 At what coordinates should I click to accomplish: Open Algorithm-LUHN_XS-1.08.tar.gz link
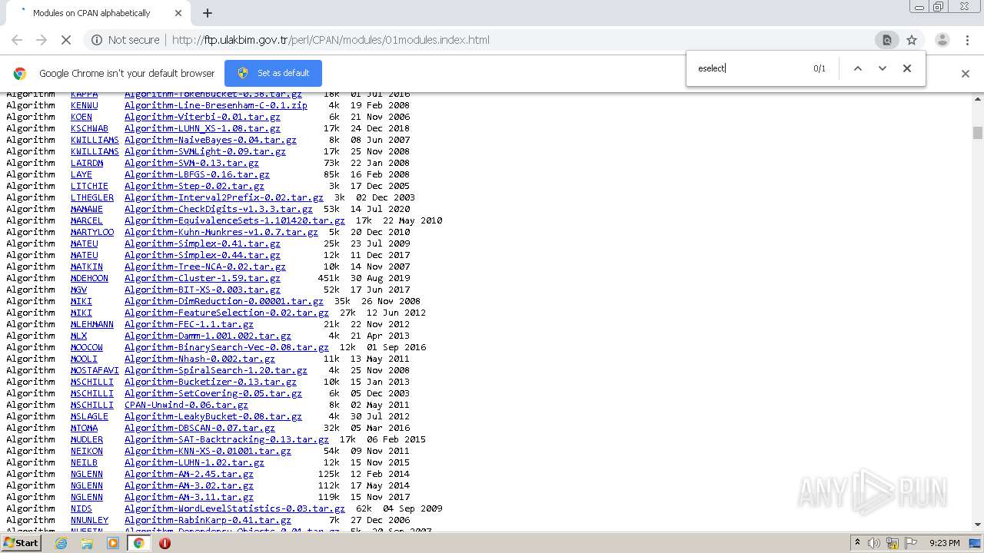pos(202,128)
